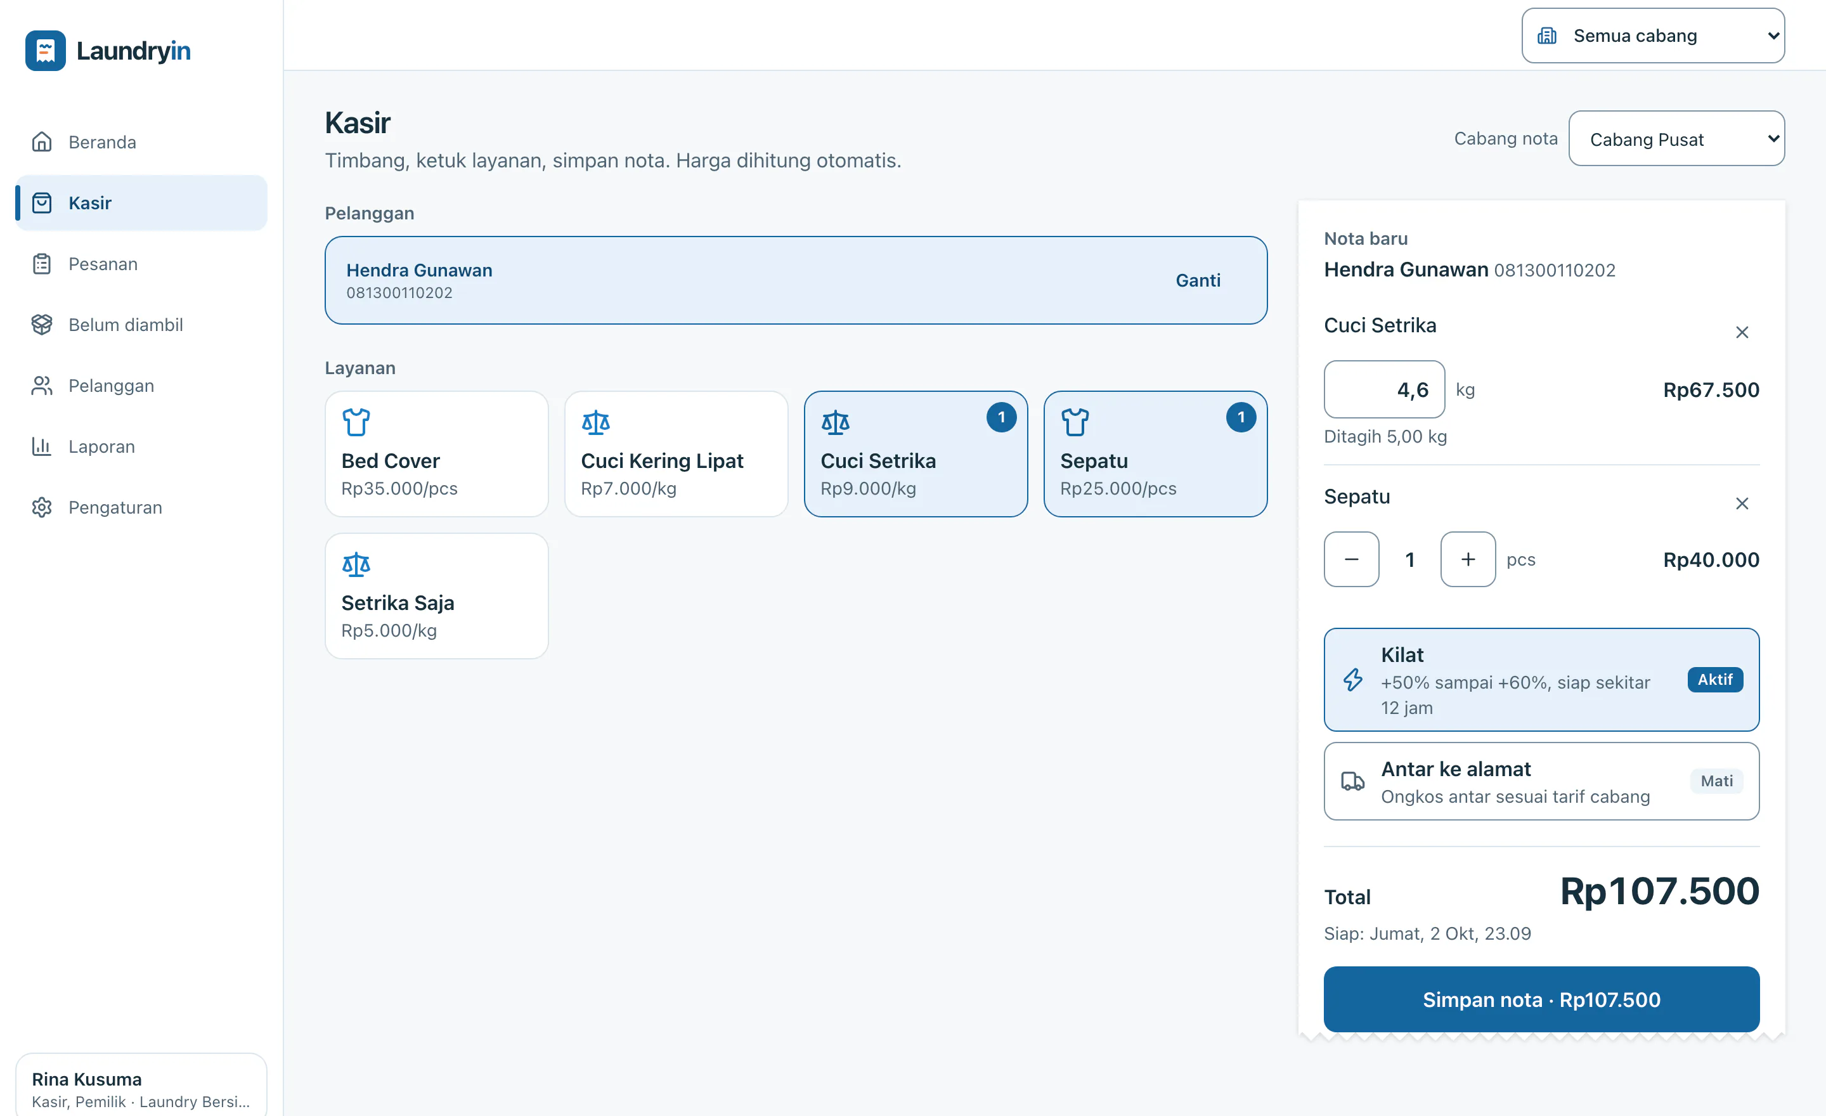Viewport: 1826px width, 1116px height.
Task: Open Beranda from the sidebar
Action: tap(141, 141)
